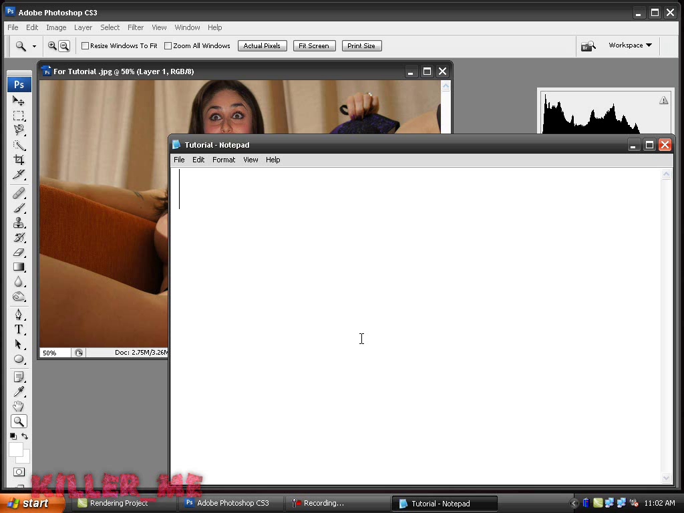Open the Photoshop Window menu
Screen dimensions: 684x513
point(187,27)
